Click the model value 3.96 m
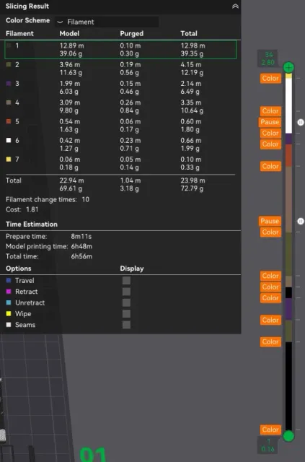Image resolution: width=305 pixels, height=462 pixels. (x=70, y=64)
